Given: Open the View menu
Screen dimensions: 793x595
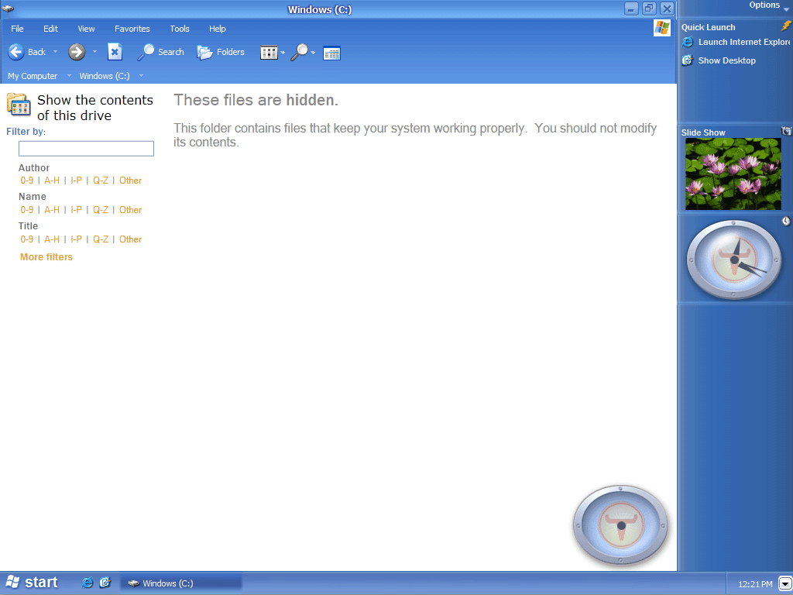Looking at the screenshot, I should coord(86,29).
